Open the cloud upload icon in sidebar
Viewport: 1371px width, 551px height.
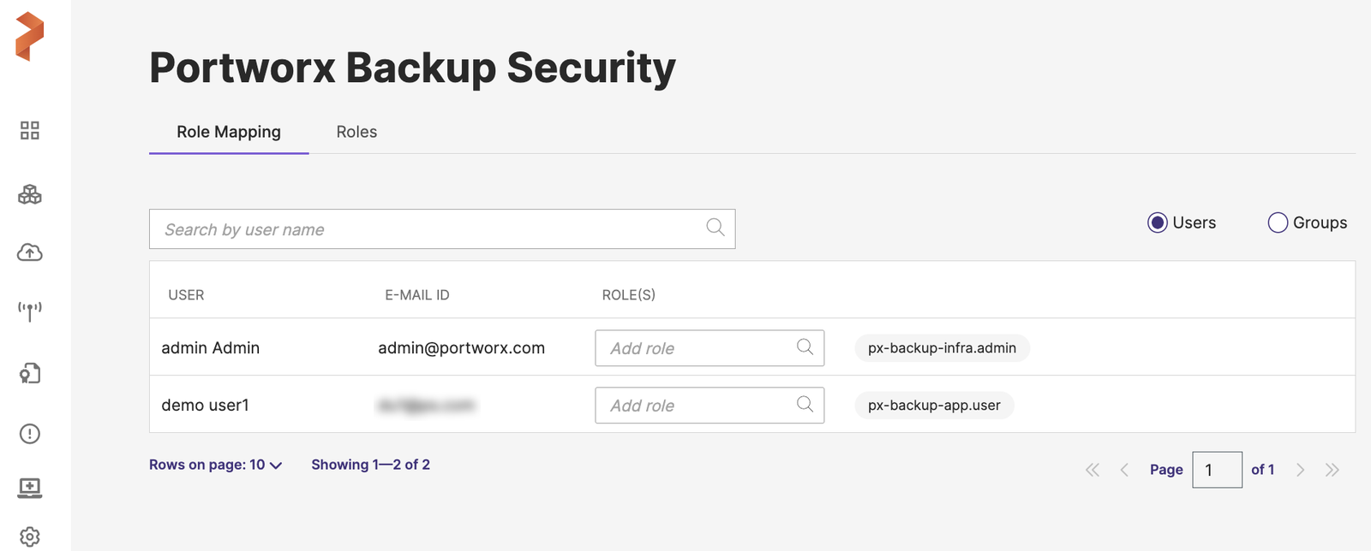30,252
